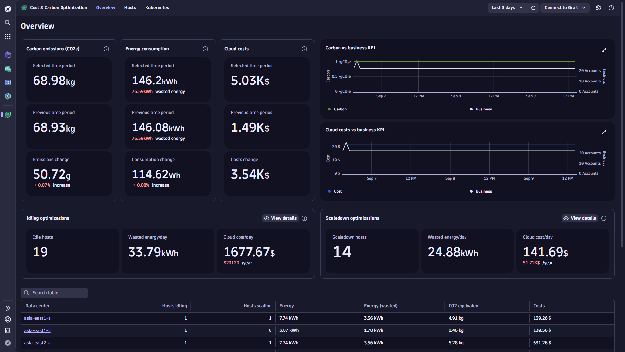Expand Cloud costs vs business KPI chart
625x352 pixels.
point(604,132)
